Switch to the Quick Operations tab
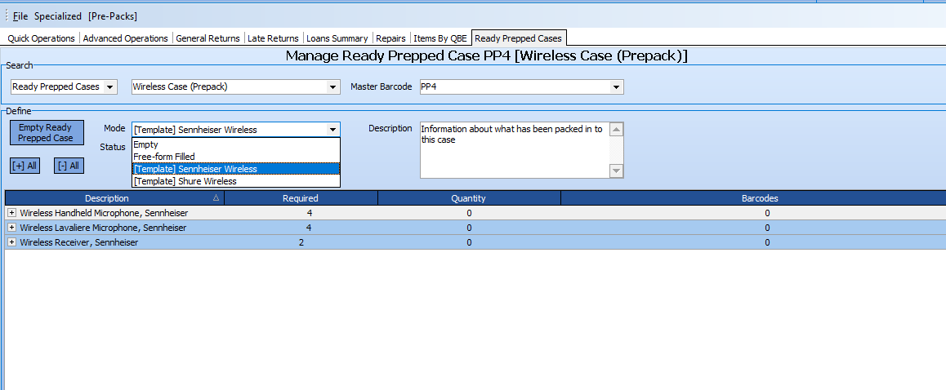Screen dimensions: 946x390 [41, 38]
